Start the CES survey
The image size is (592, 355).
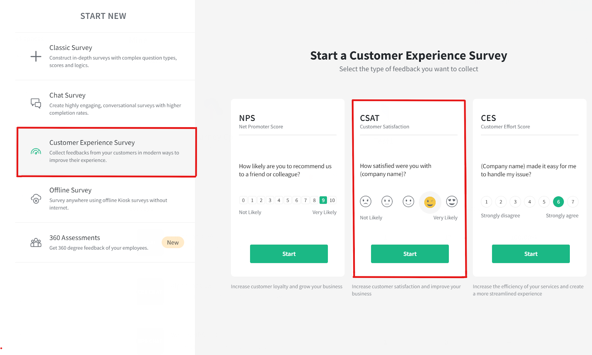pos(531,254)
